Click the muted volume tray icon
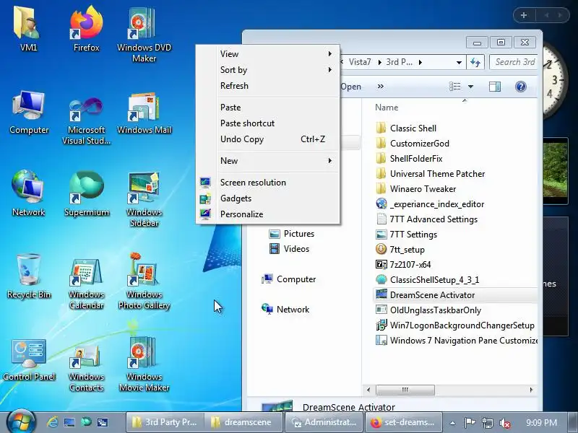Viewport: 578px width, 433px height. click(504, 424)
